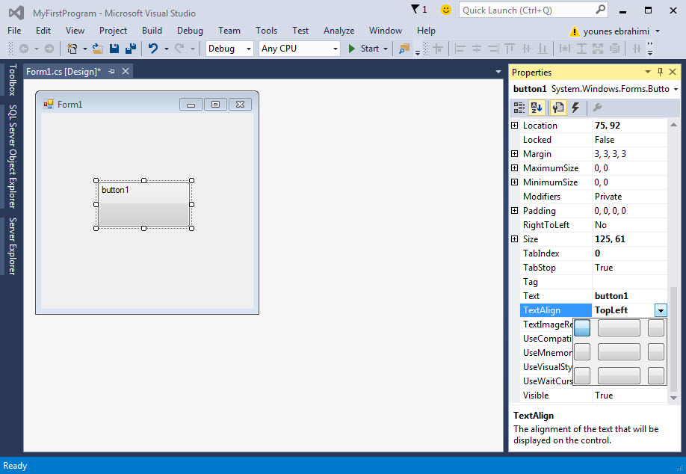The image size is (686, 474).
Task: Open the vertical Toolbox side tab
Action: point(11,80)
